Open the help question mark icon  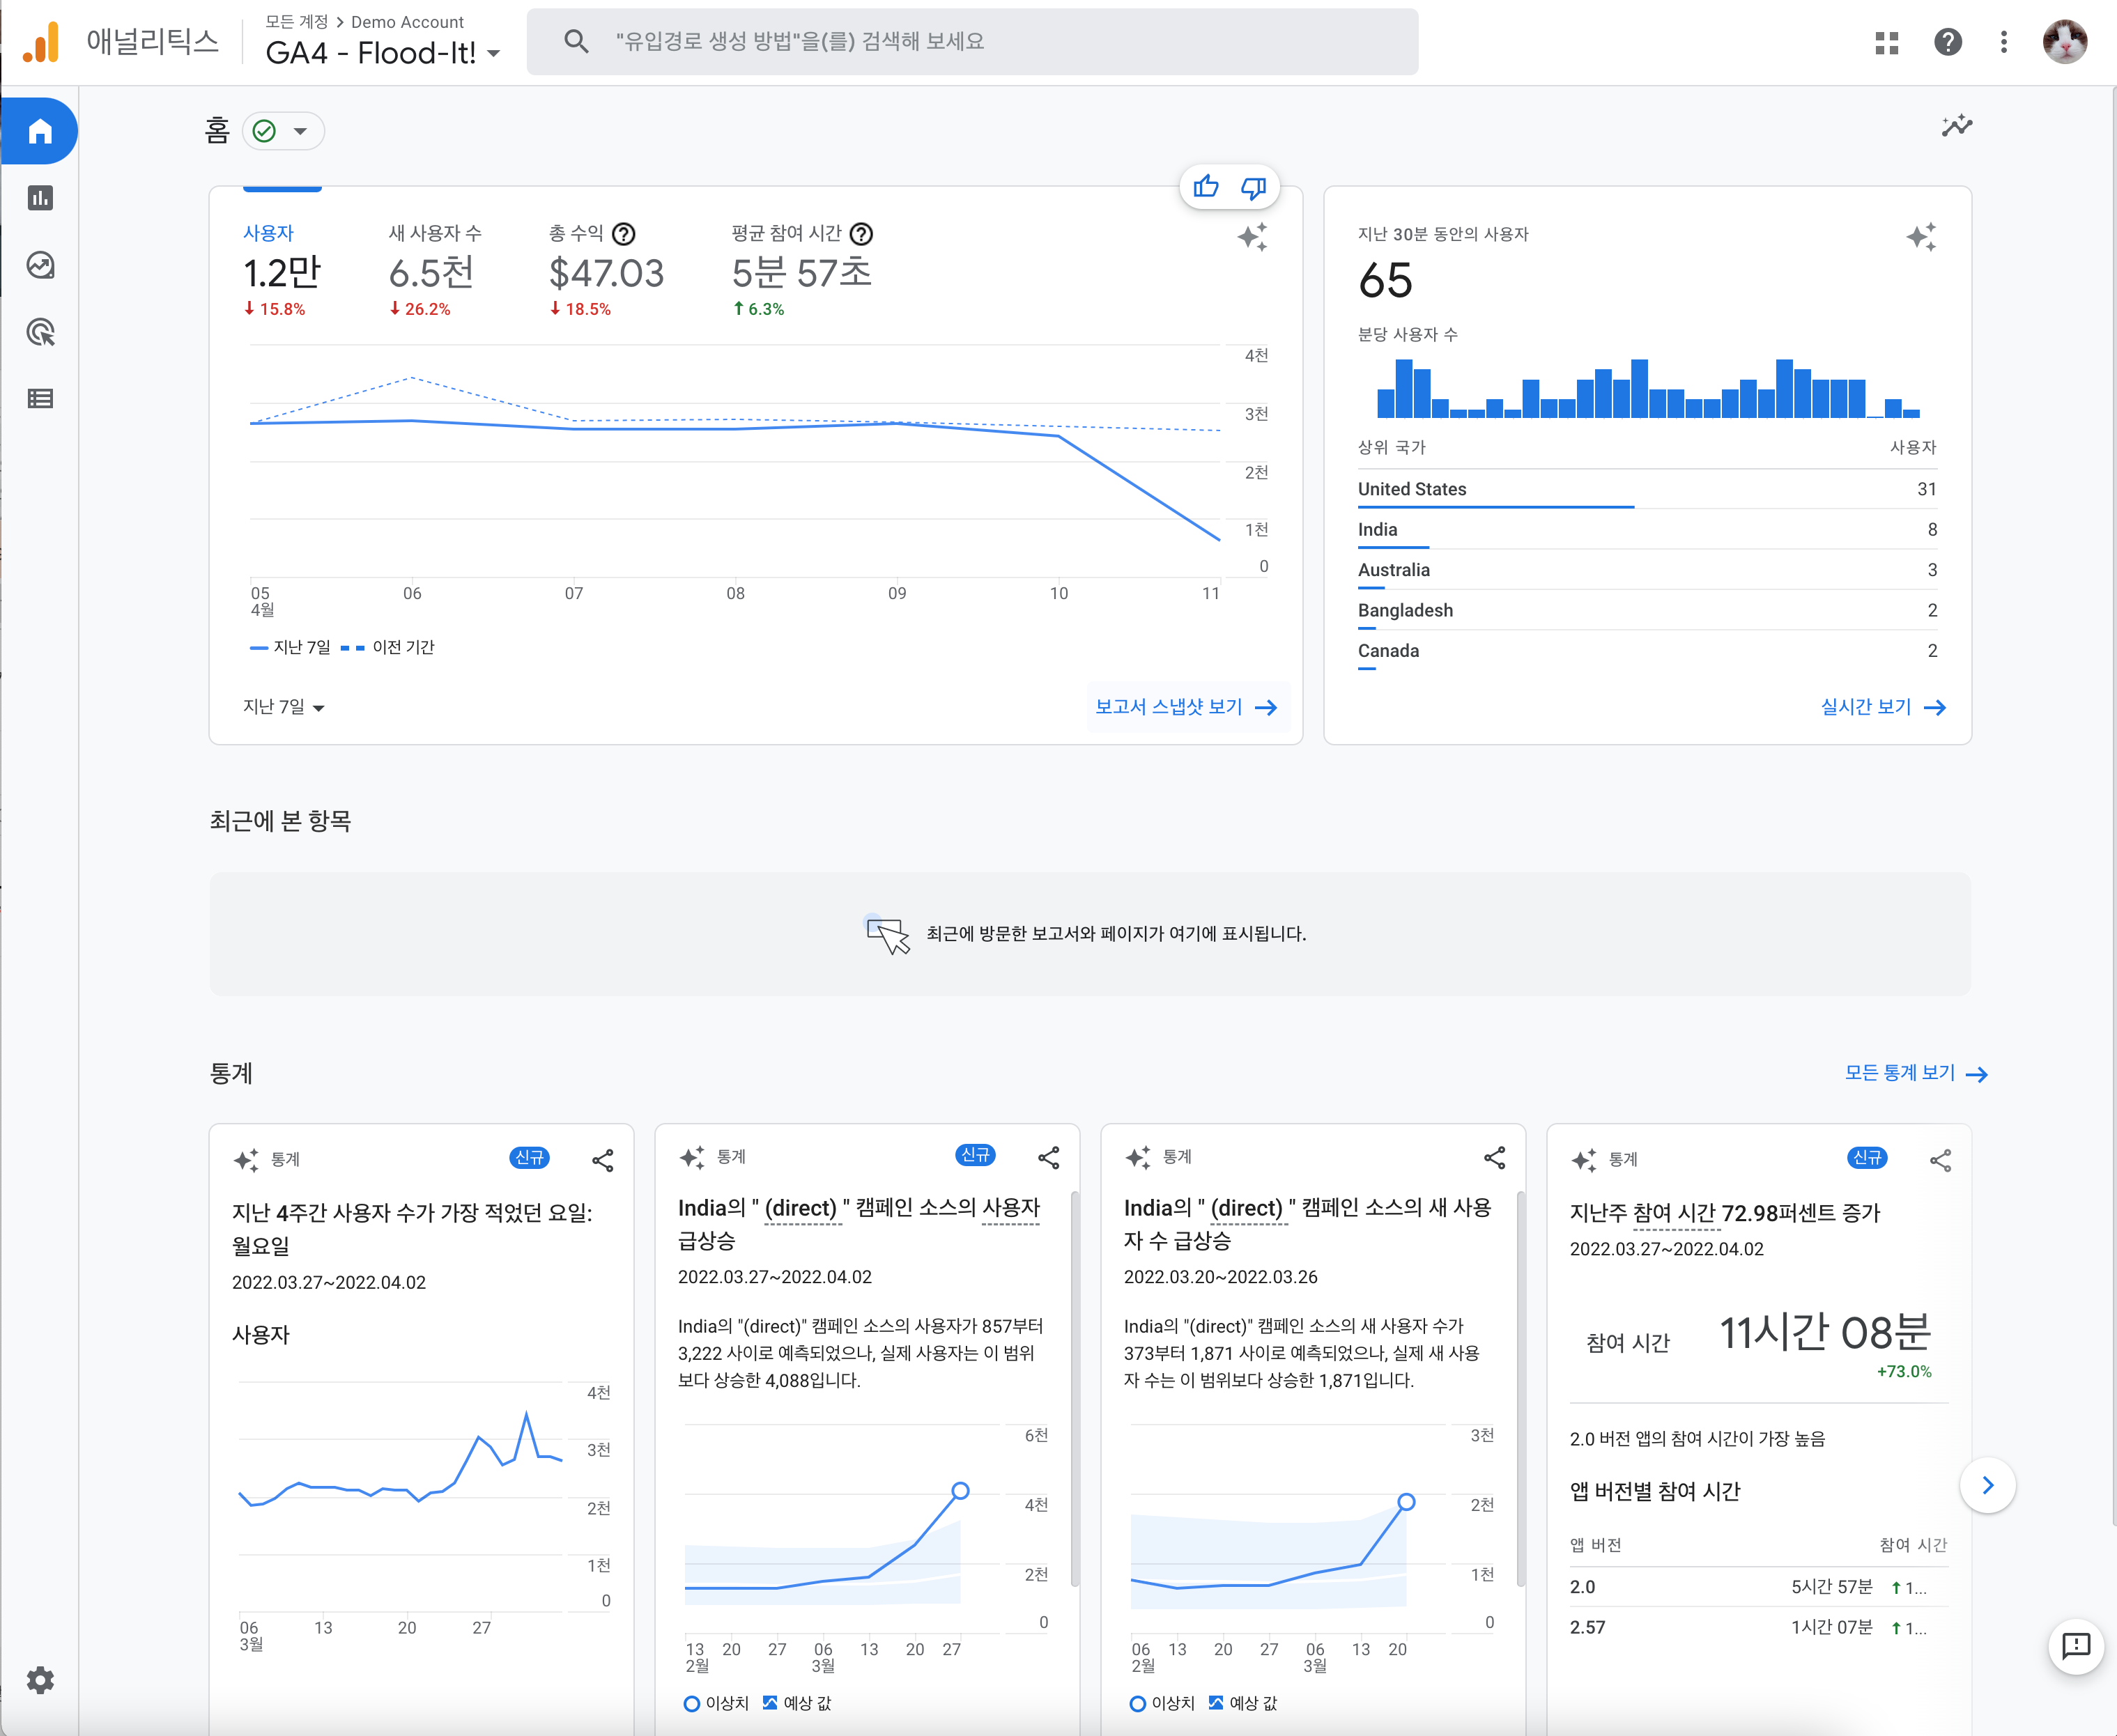click(x=1948, y=42)
